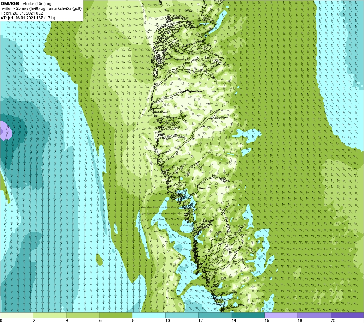The height and width of the screenshot is (323, 364).
Task: Click the 6–8 m/s dark green legend swatch
Action: (116, 315)
